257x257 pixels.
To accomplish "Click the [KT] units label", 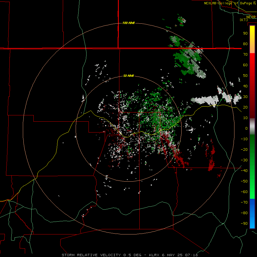I will (x=244, y=20).
